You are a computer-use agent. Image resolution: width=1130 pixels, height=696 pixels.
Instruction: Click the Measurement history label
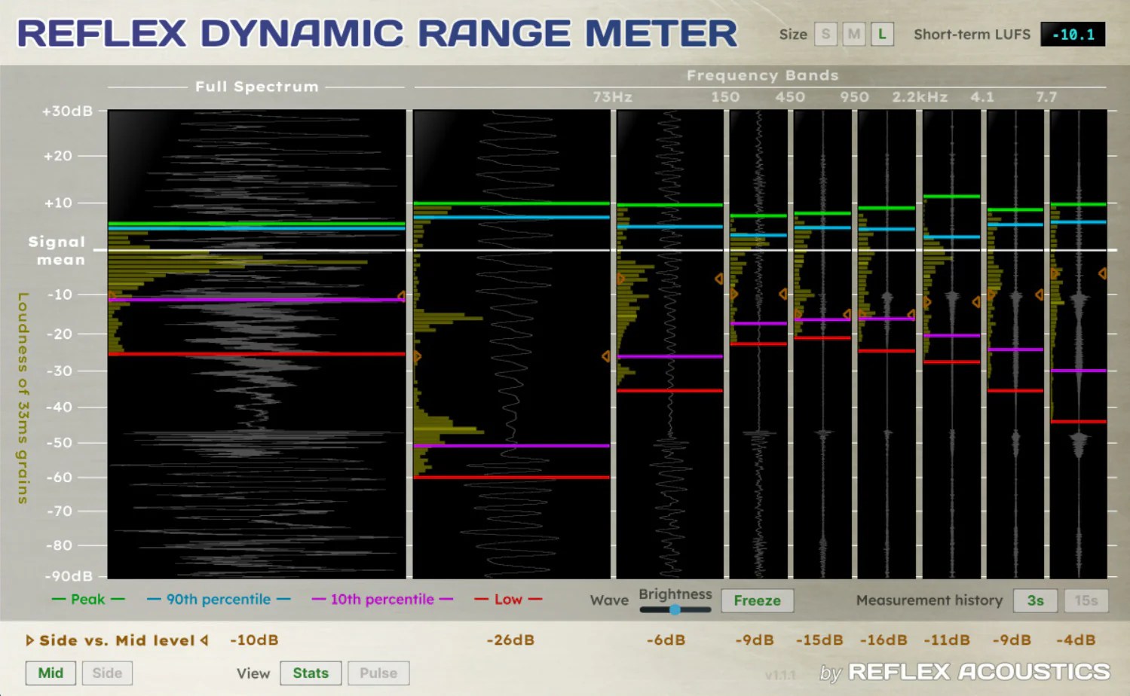[929, 600]
